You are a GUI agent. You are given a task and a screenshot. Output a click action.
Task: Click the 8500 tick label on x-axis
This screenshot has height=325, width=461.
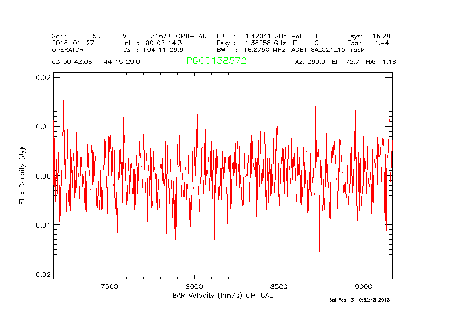(279, 287)
